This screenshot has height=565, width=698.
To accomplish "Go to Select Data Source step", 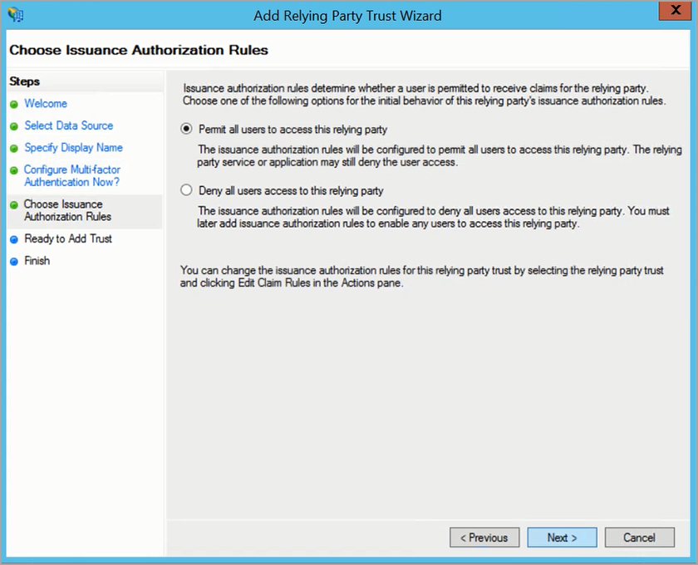I will pyautogui.click(x=68, y=125).
